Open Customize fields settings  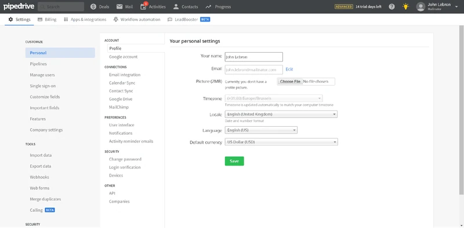[45, 97]
